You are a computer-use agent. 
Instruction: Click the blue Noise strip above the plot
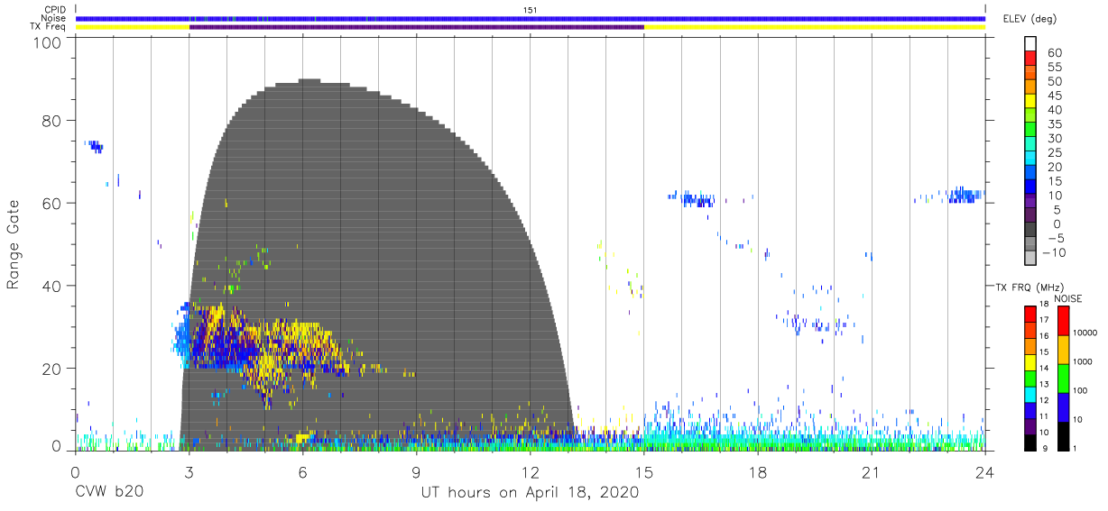point(530,18)
